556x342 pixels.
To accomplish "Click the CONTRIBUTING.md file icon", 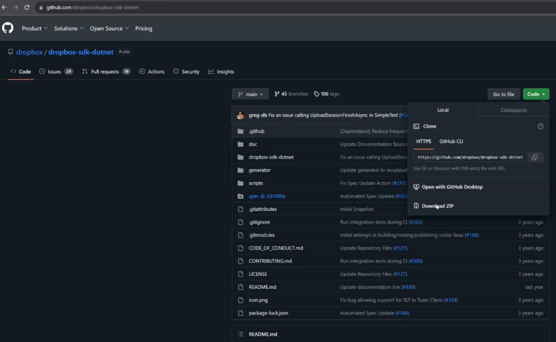I will pos(241,261).
